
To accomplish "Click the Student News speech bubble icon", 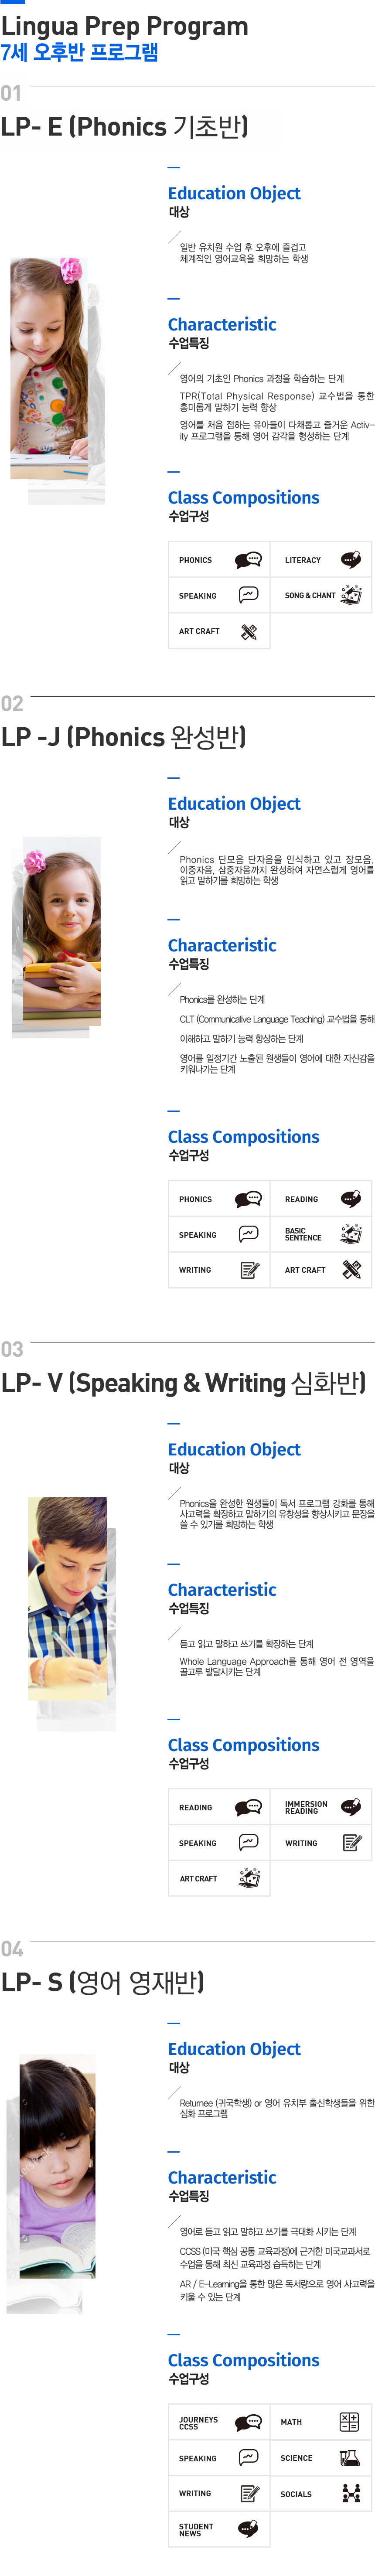I will click(x=249, y=2529).
